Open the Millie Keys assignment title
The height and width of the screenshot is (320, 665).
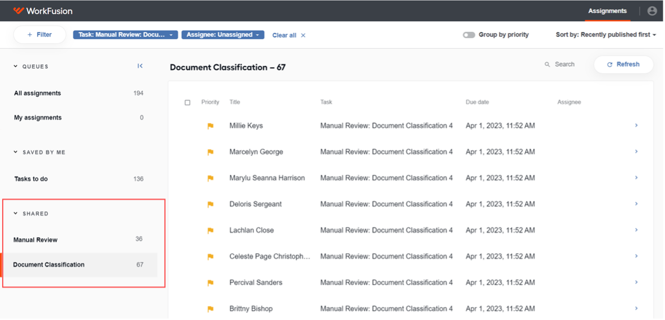coord(246,126)
